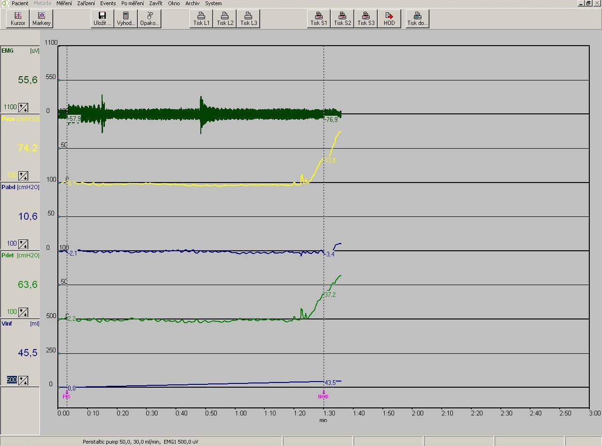This screenshot has width=602, height=446.
Task: Click the Pabd channel label
Action: click(x=8, y=187)
